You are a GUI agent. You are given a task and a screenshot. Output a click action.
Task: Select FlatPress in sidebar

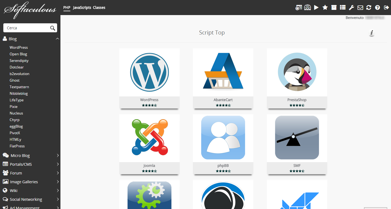(x=17, y=146)
